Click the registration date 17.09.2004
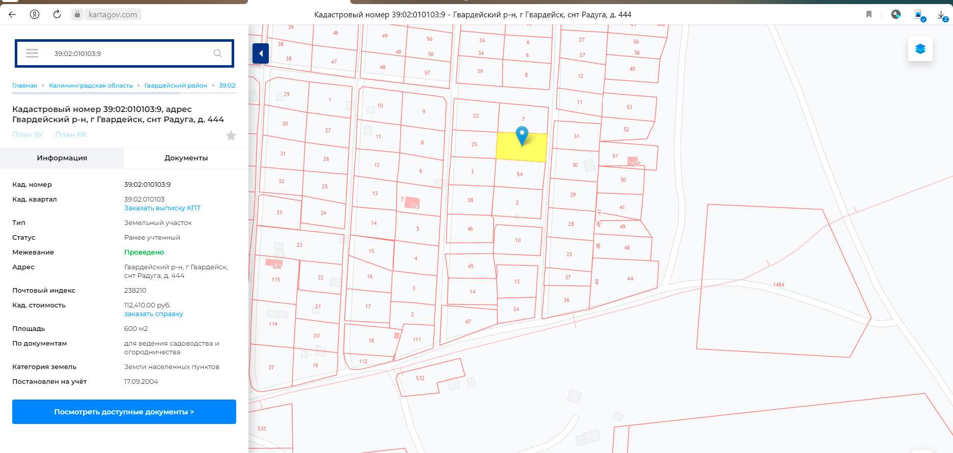This screenshot has width=953, height=453. [141, 382]
